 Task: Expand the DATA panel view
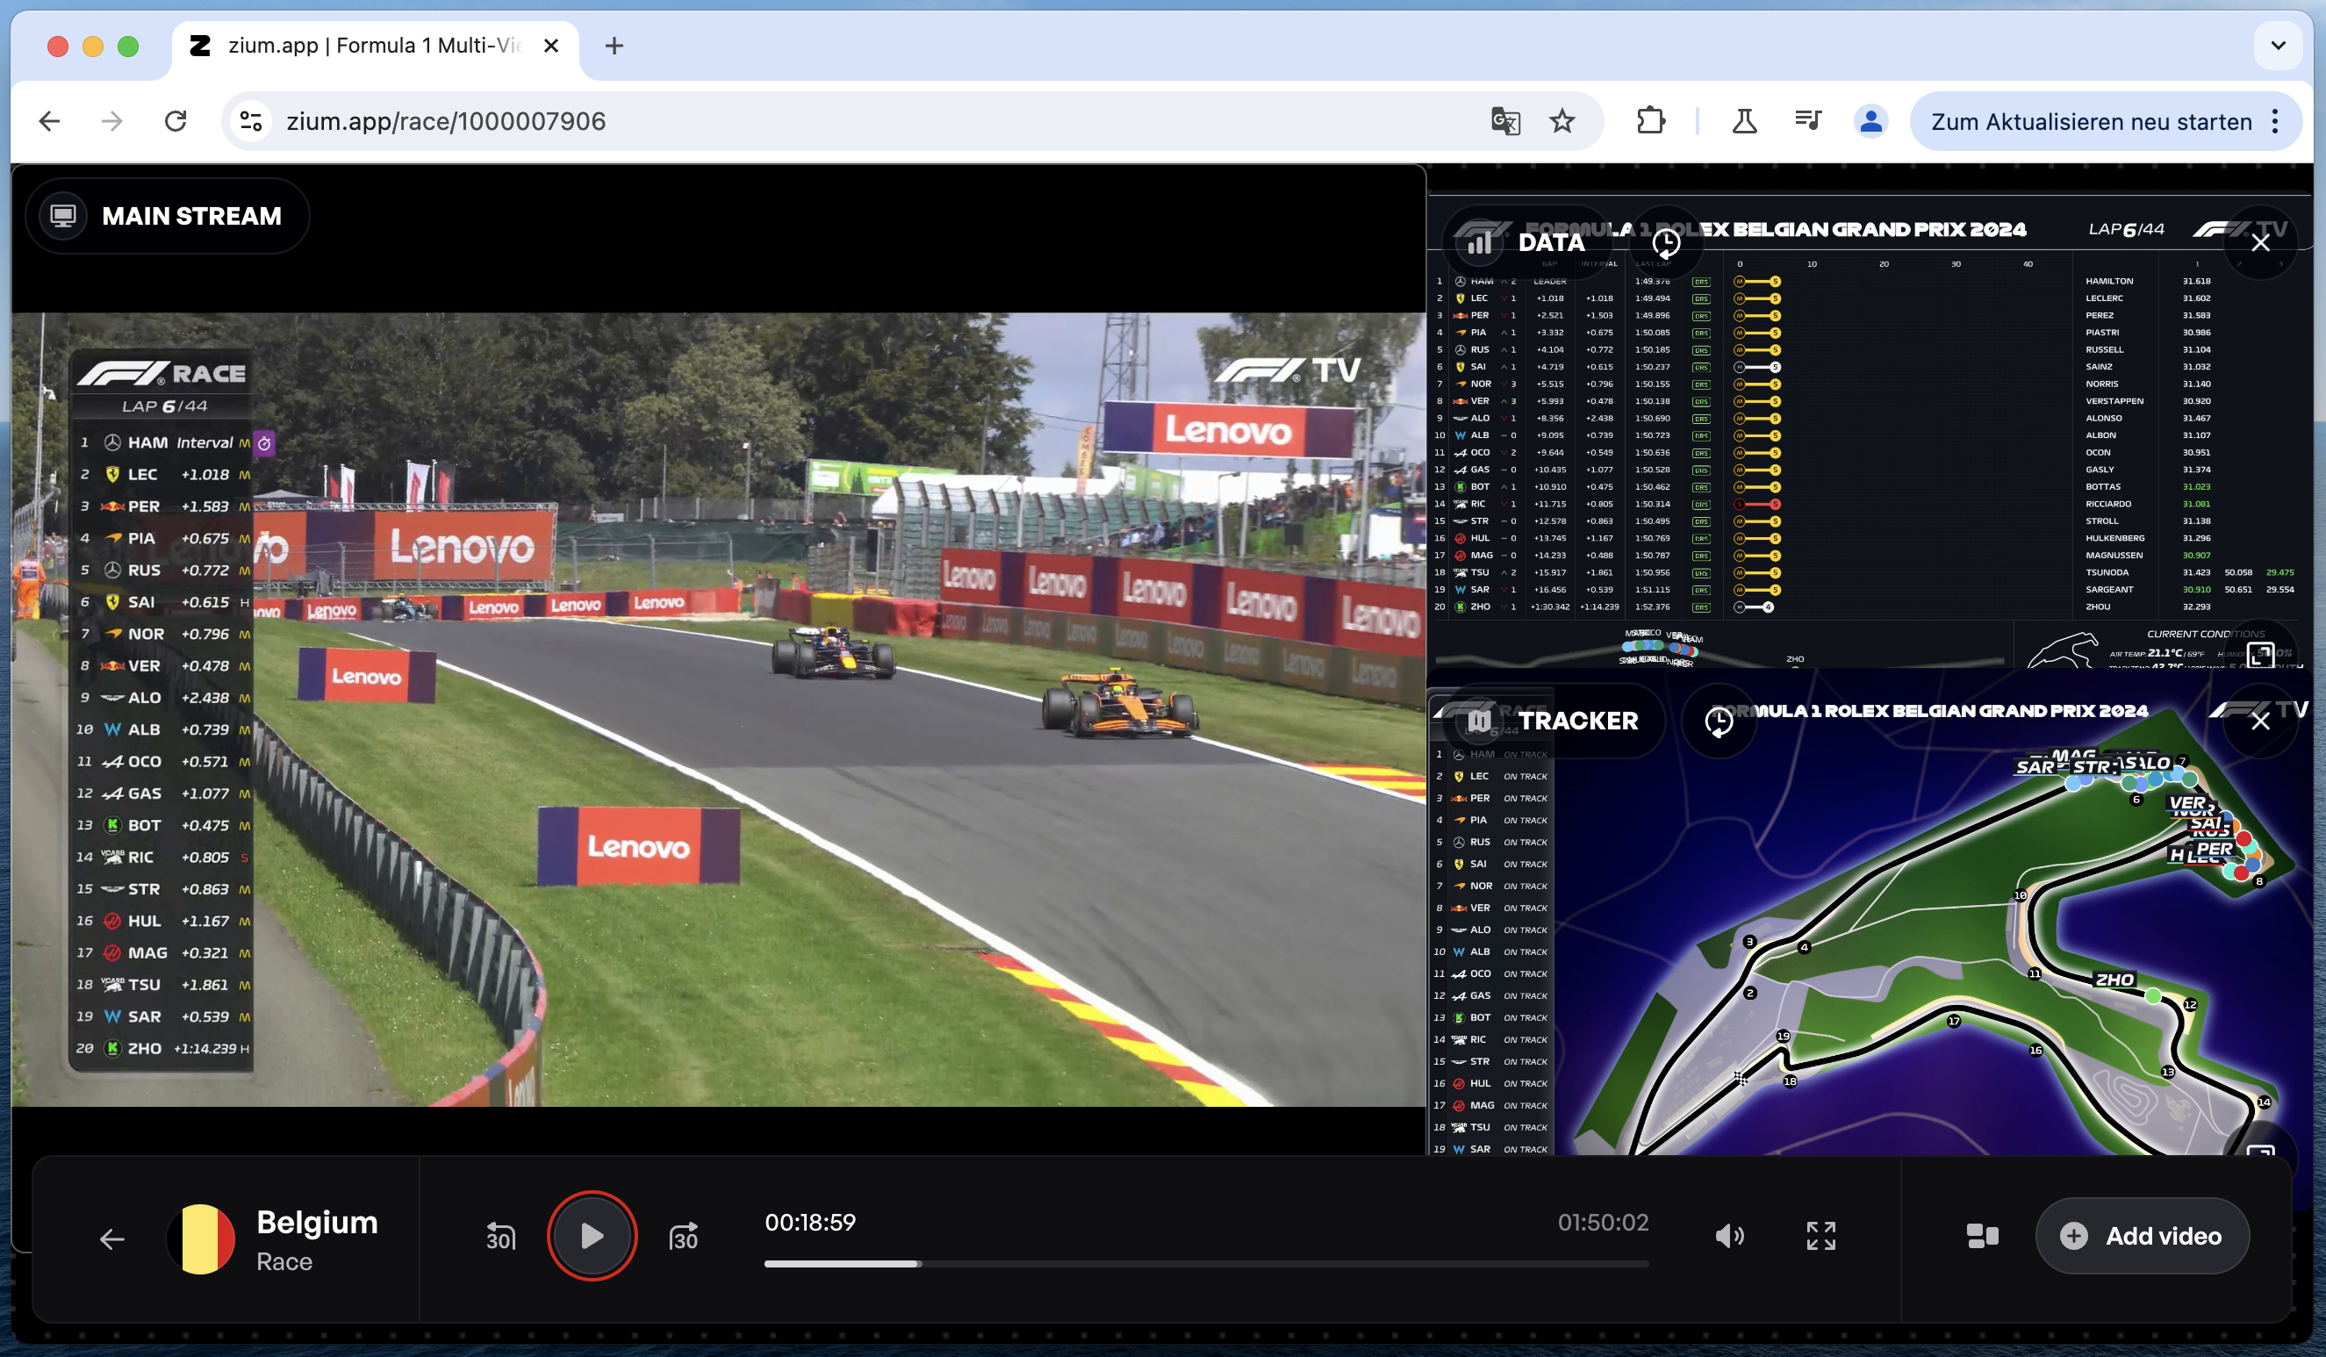pos(2260,656)
